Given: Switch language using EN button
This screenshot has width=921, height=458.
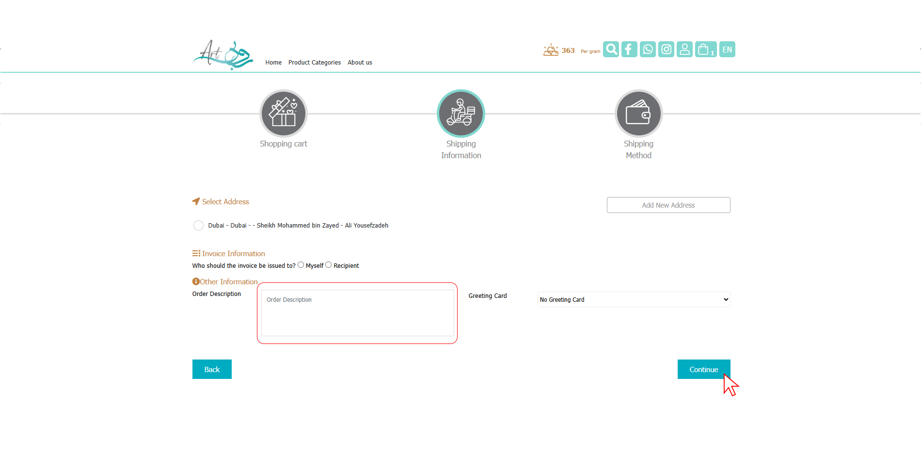Looking at the screenshot, I should (x=727, y=49).
